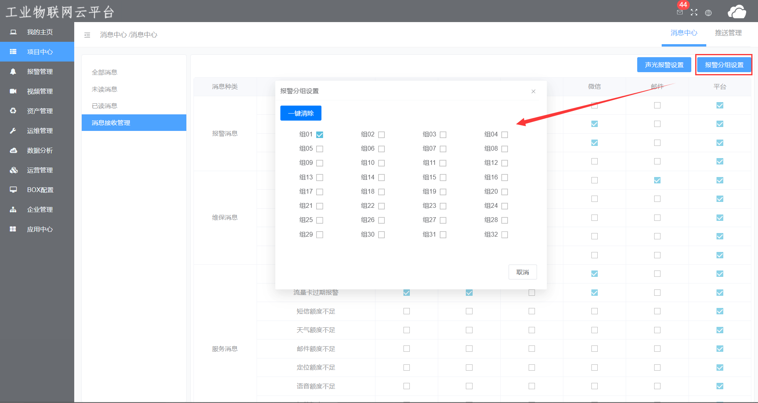Collapse sidebar with the menu fold icon
Screen dimensions: 758x403
coord(87,35)
